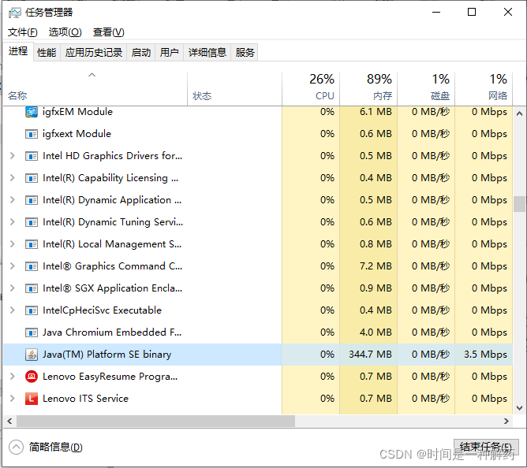Sort by the 内存 column header
Viewport: 527px width, 468px height.
(x=368, y=88)
